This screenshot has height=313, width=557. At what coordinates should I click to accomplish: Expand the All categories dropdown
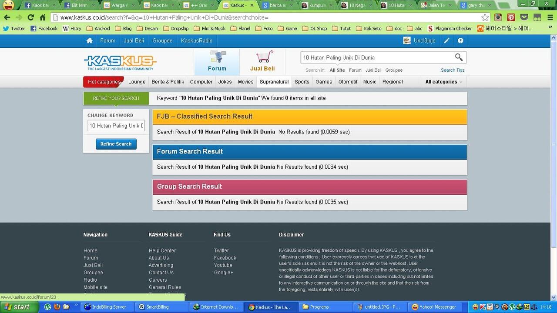coord(443,82)
